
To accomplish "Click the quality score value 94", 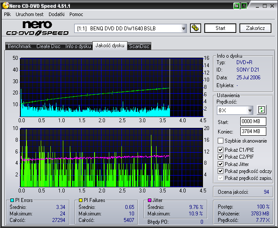I will (x=266, y=192).
